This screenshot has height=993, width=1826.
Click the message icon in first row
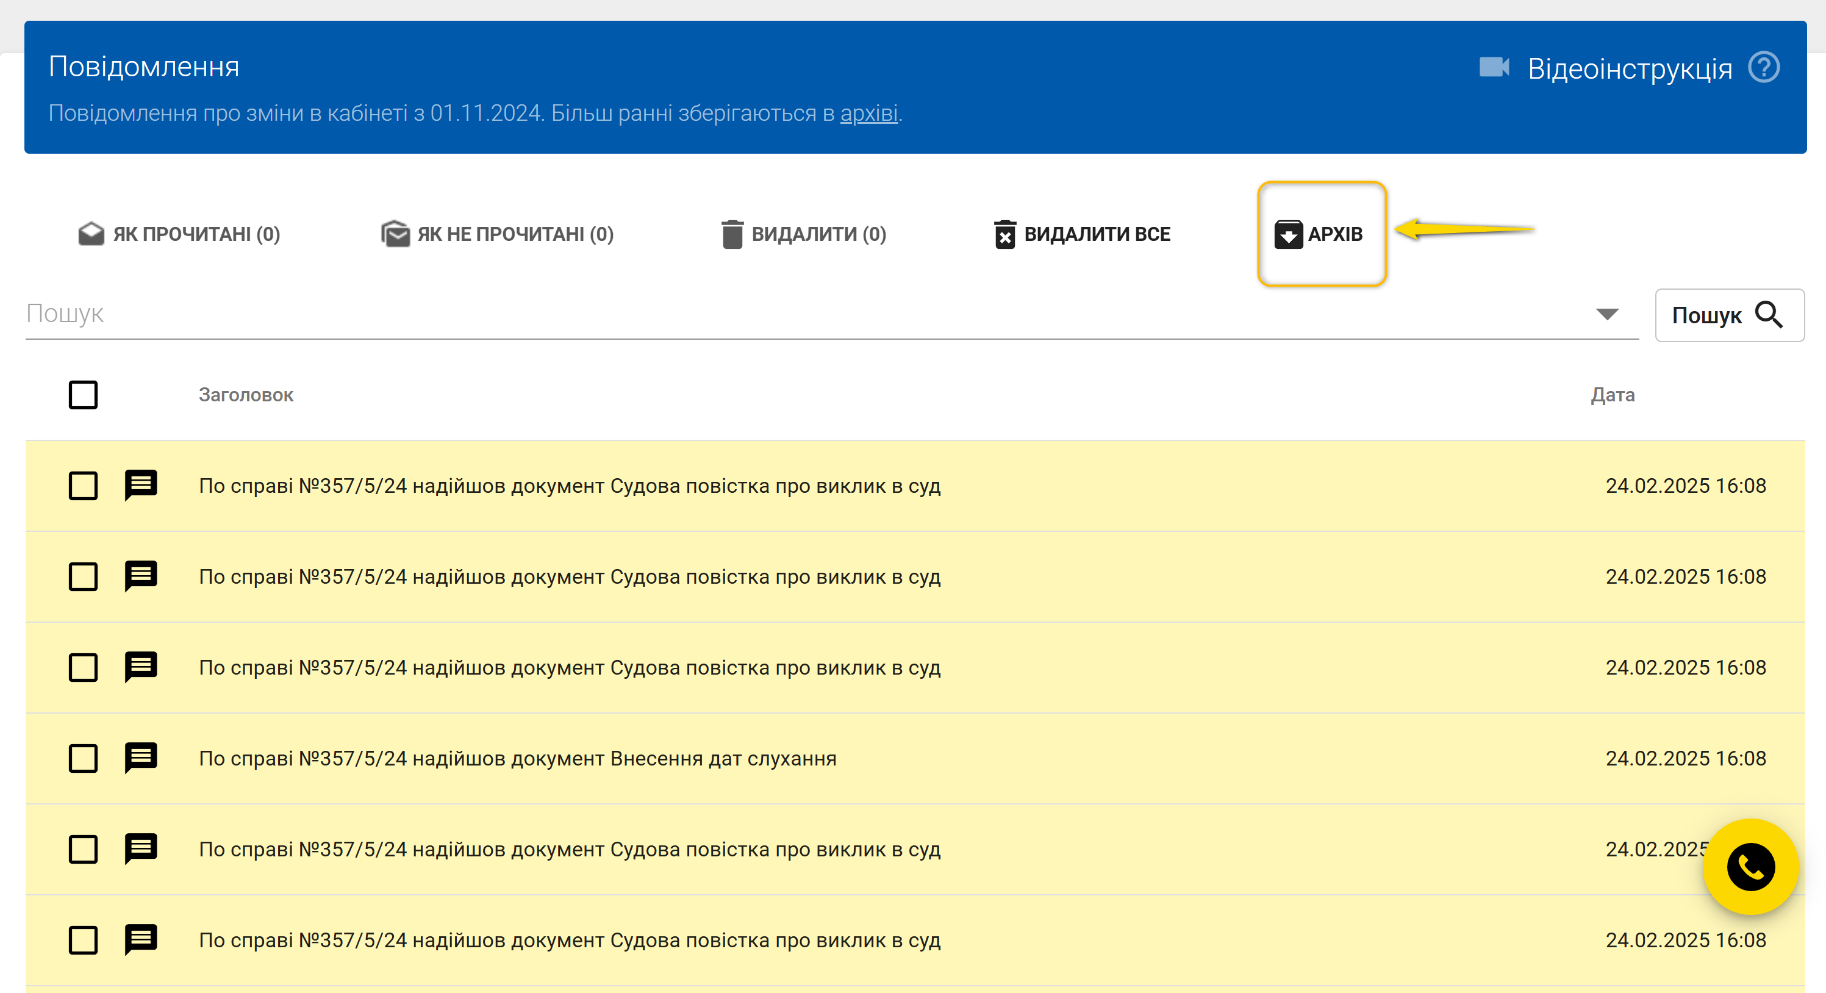140,486
